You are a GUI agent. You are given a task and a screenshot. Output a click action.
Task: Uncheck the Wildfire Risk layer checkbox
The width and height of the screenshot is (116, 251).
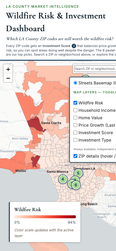coord(75,103)
